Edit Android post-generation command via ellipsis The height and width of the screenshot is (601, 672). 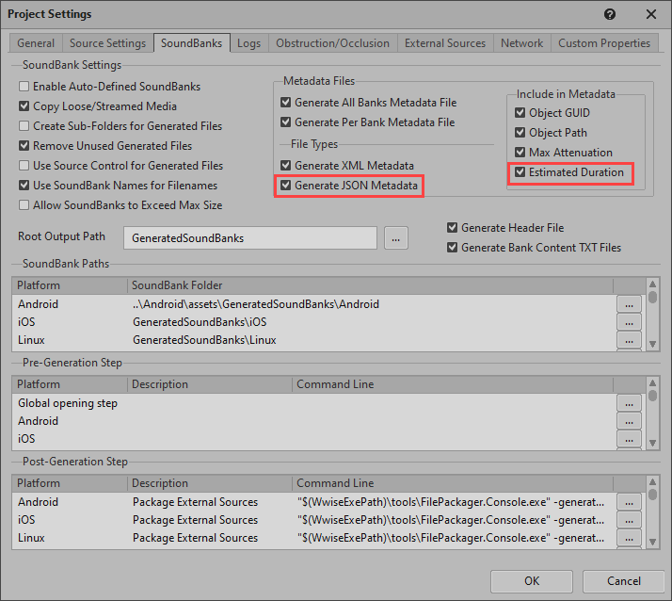[630, 502]
